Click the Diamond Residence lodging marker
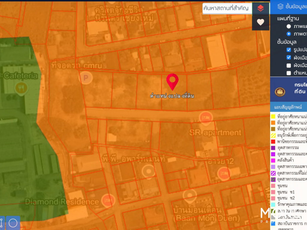The width and height of the screenshot is (307, 230). pos(108,200)
